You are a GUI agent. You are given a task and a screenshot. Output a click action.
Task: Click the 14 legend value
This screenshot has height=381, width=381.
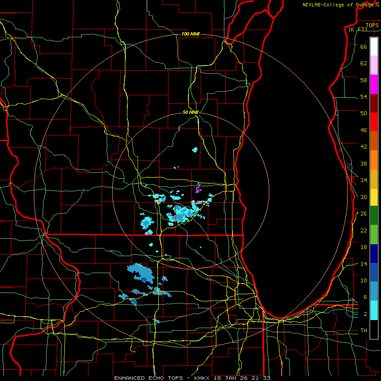364,264
